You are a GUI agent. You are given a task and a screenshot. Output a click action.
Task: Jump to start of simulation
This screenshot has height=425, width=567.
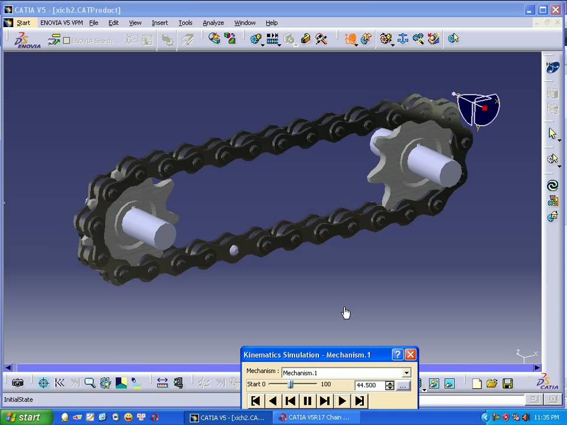[x=255, y=401]
